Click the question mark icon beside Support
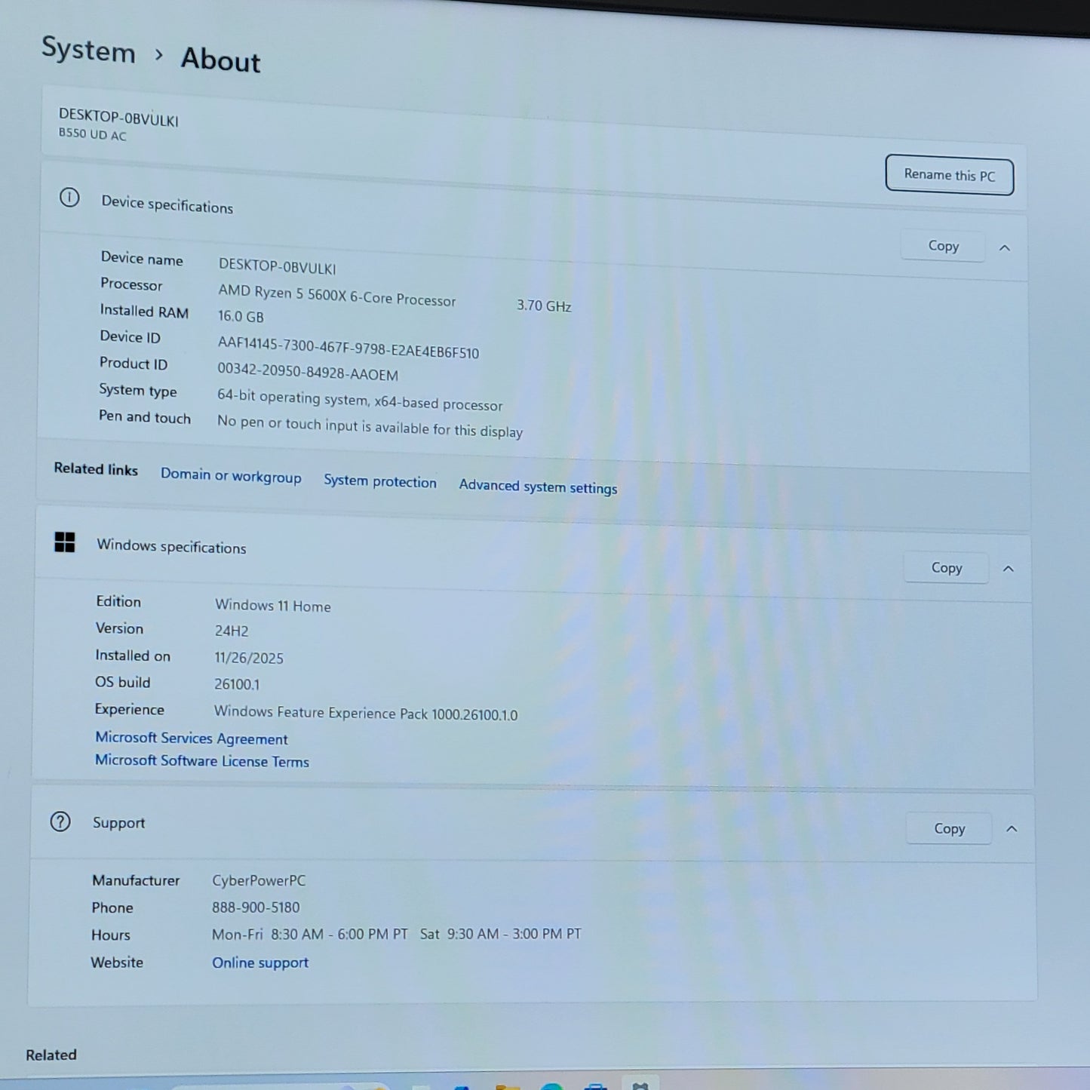This screenshot has width=1090, height=1090. pos(60,821)
